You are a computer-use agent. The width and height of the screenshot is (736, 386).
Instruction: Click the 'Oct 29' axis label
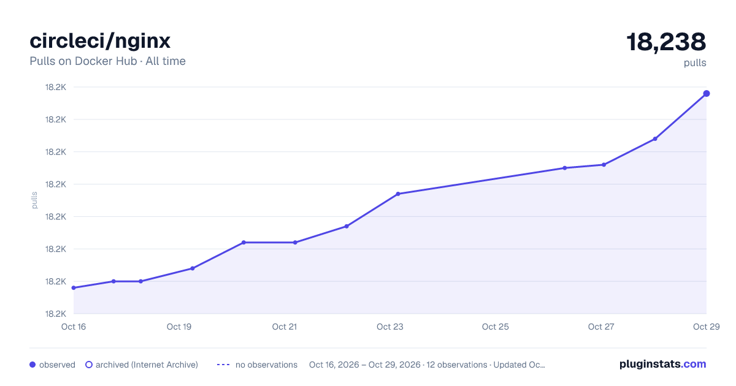point(705,327)
